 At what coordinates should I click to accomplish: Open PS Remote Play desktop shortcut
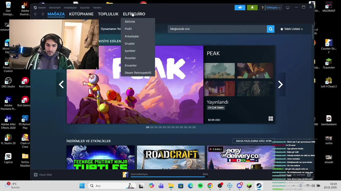click(25, 122)
